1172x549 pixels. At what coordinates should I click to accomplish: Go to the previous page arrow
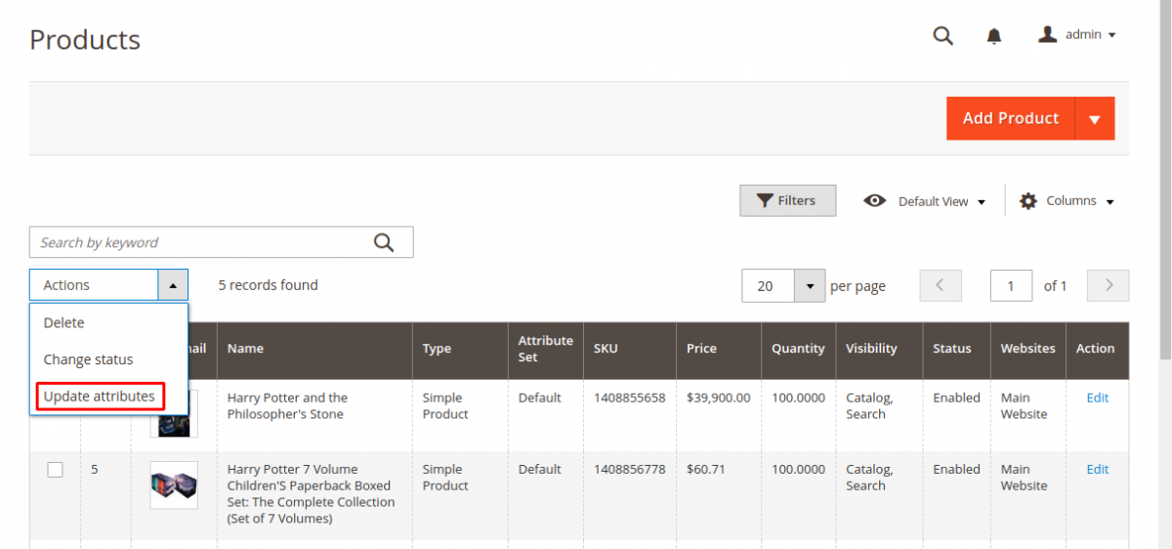(x=941, y=285)
